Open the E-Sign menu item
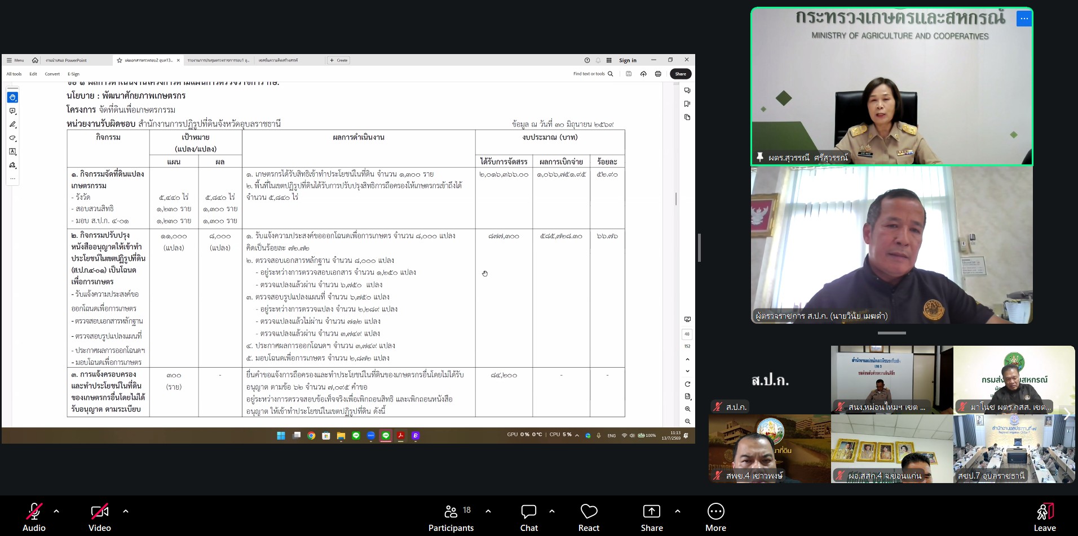The height and width of the screenshot is (536, 1078). click(x=74, y=74)
